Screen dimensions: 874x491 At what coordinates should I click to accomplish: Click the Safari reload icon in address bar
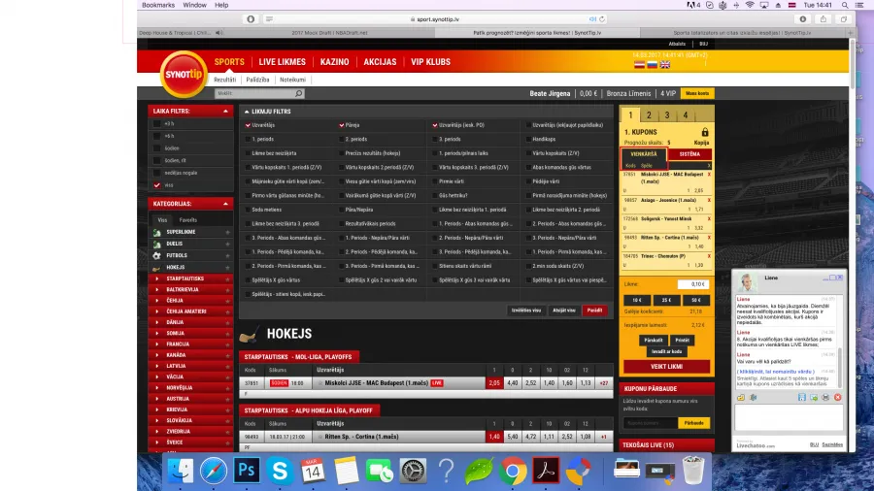click(602, 19)
